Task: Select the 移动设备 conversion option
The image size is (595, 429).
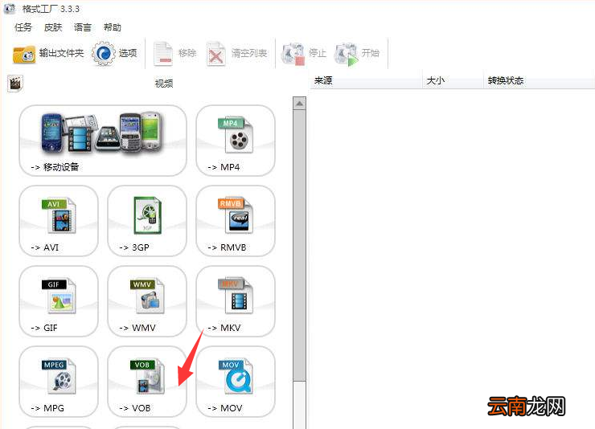Action: point(103,141)
